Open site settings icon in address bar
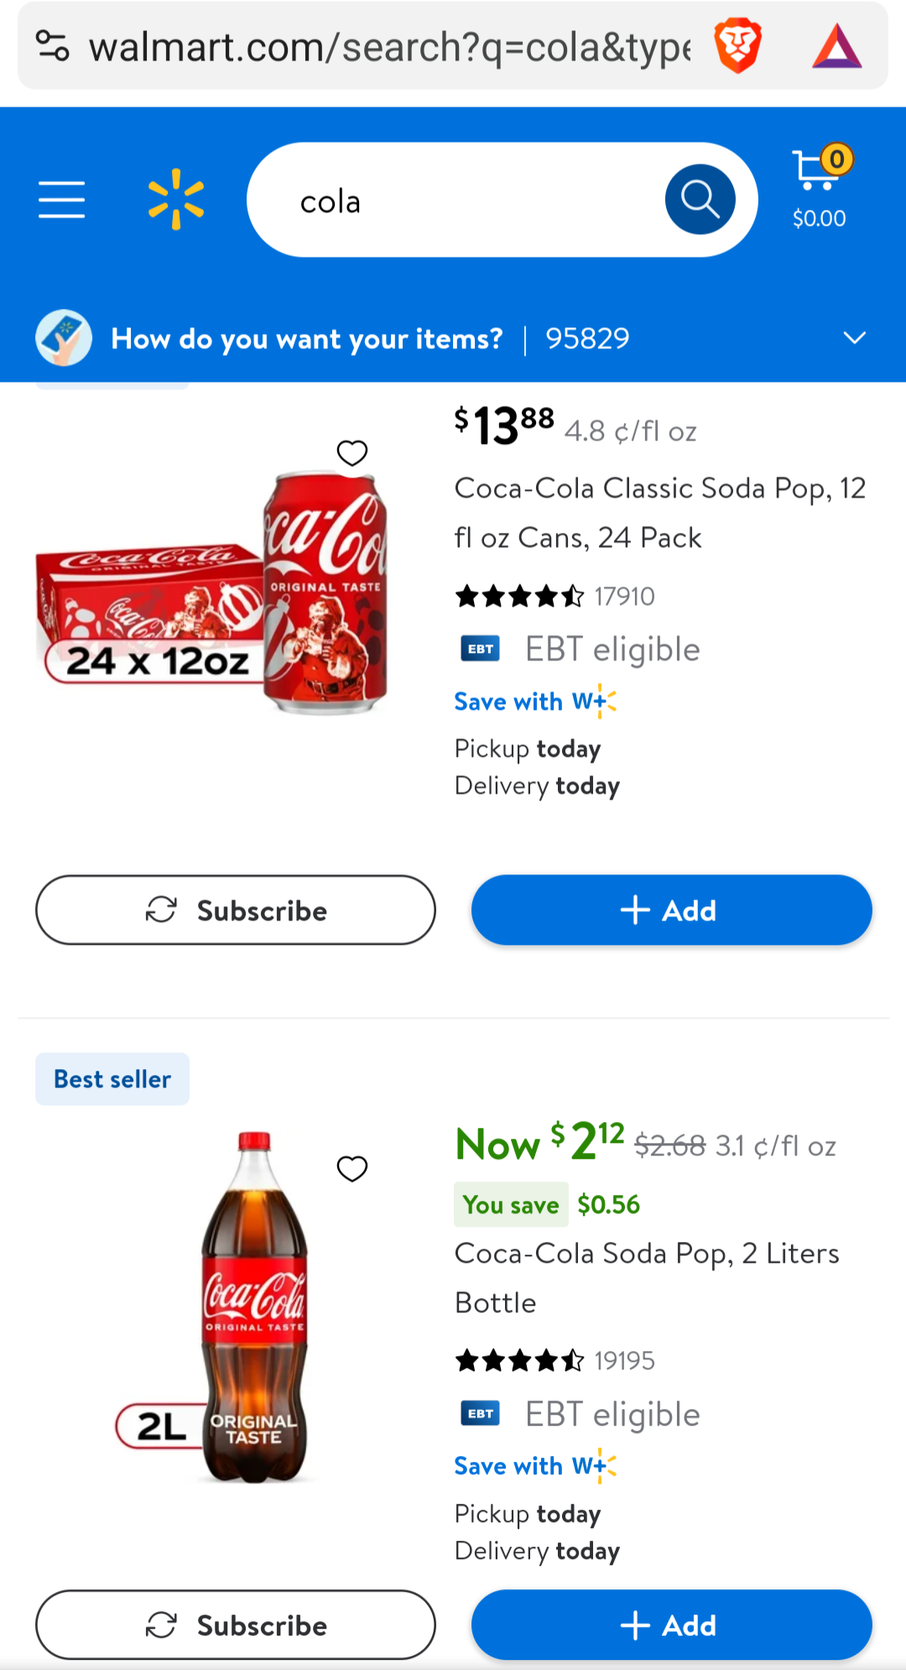Image resolution: width=906 pixels, height=1670 pixels. [52, 46]
